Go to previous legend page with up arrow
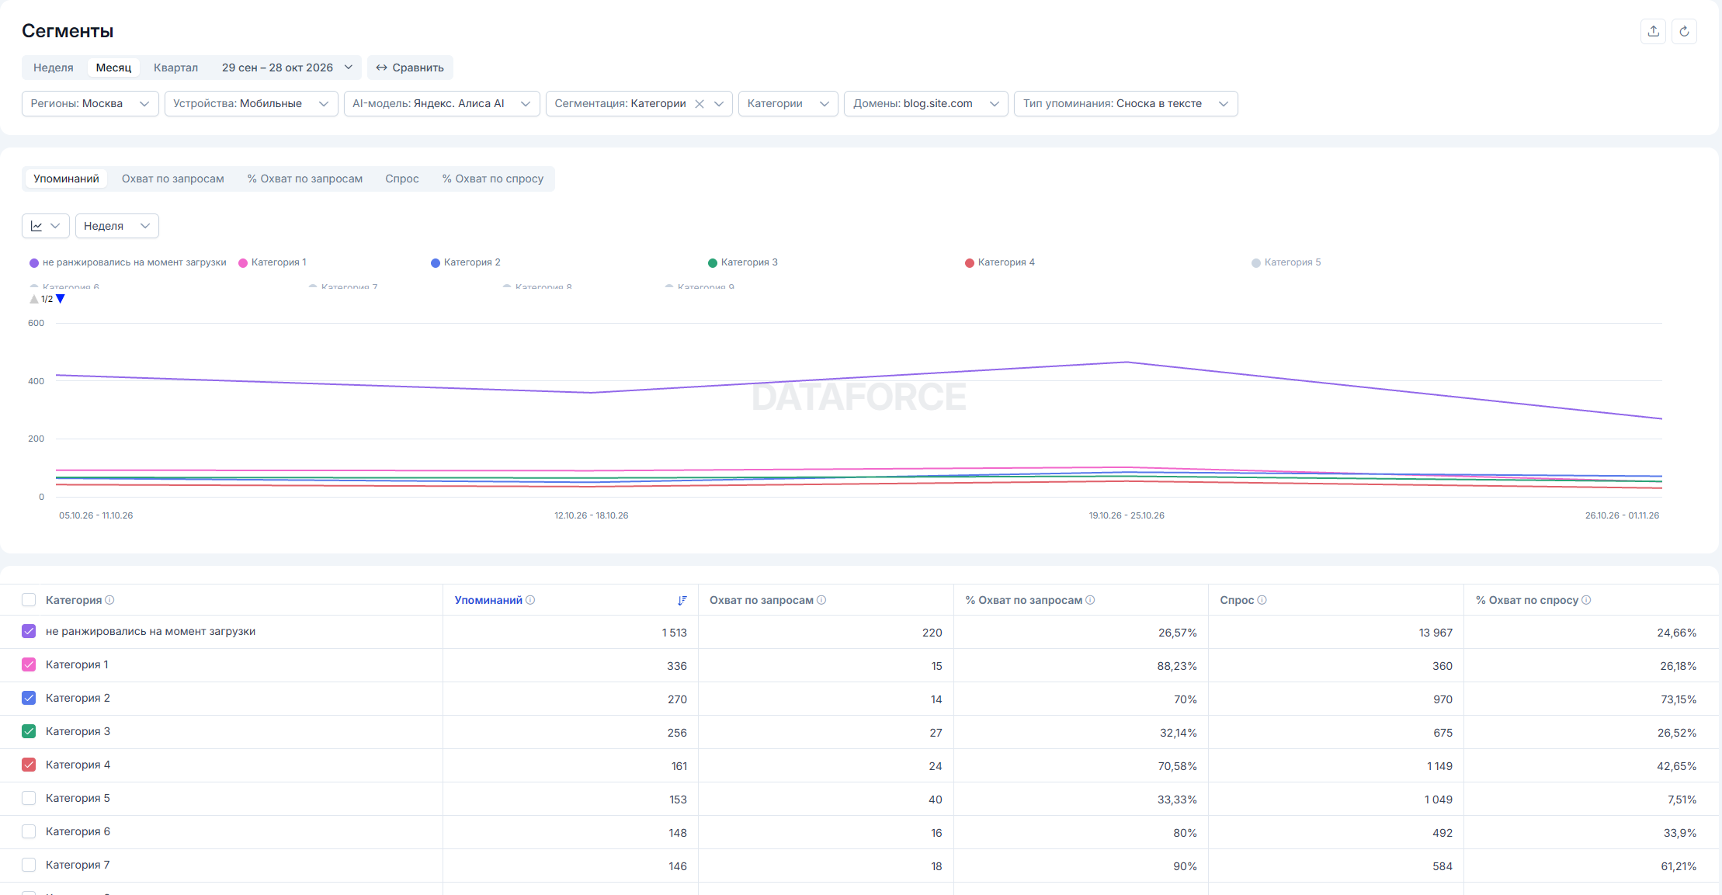1722x895 pixels. 34,299
